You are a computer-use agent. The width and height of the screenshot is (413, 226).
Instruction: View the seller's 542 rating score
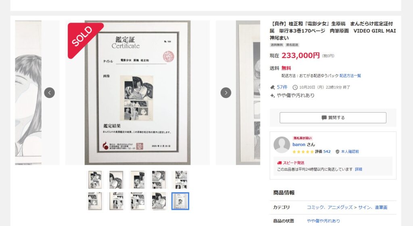point(327,151)
